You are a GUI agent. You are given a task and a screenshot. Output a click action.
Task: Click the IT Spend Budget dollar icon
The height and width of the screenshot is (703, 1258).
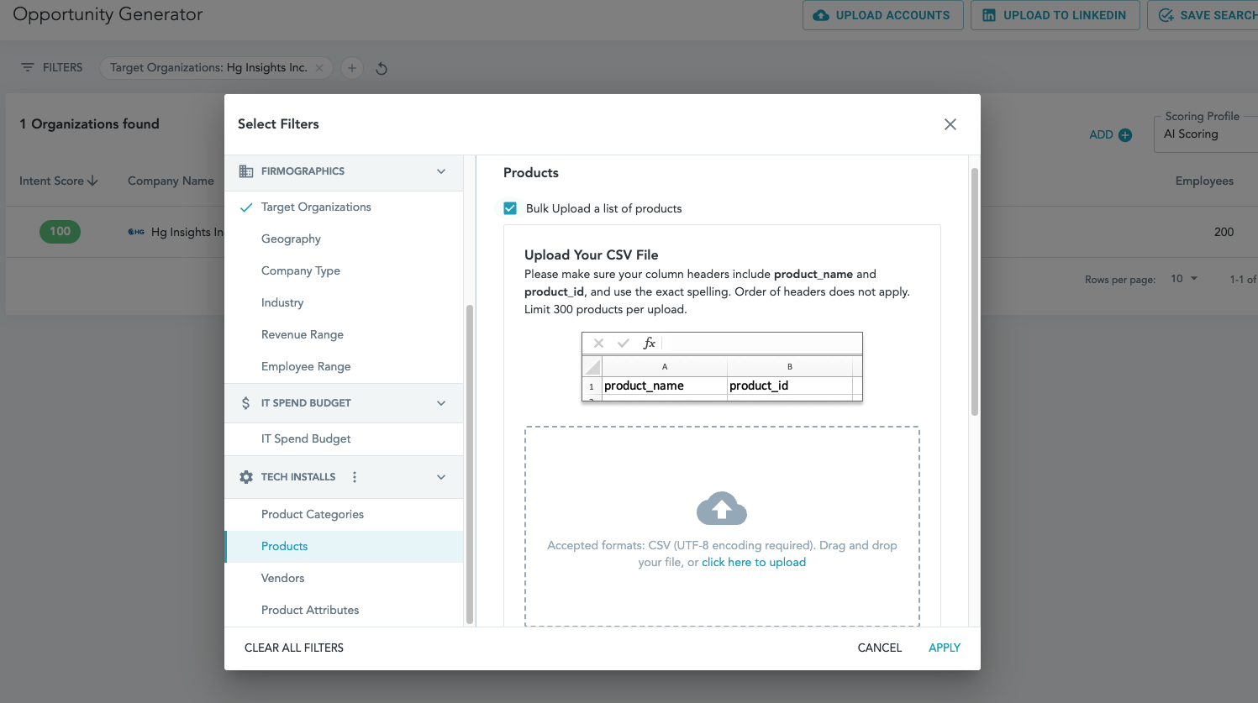click(x=245, y=403)
